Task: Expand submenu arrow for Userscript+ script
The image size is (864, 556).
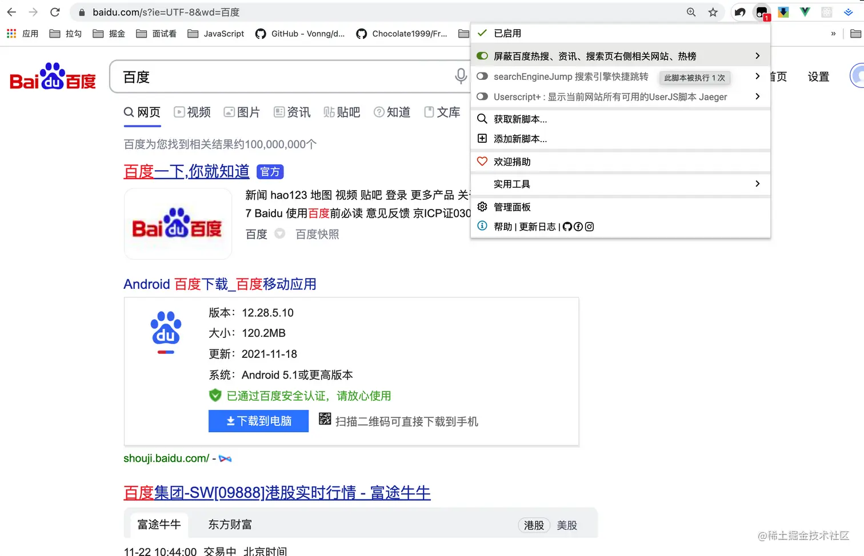Action: (x=758, y=96)
